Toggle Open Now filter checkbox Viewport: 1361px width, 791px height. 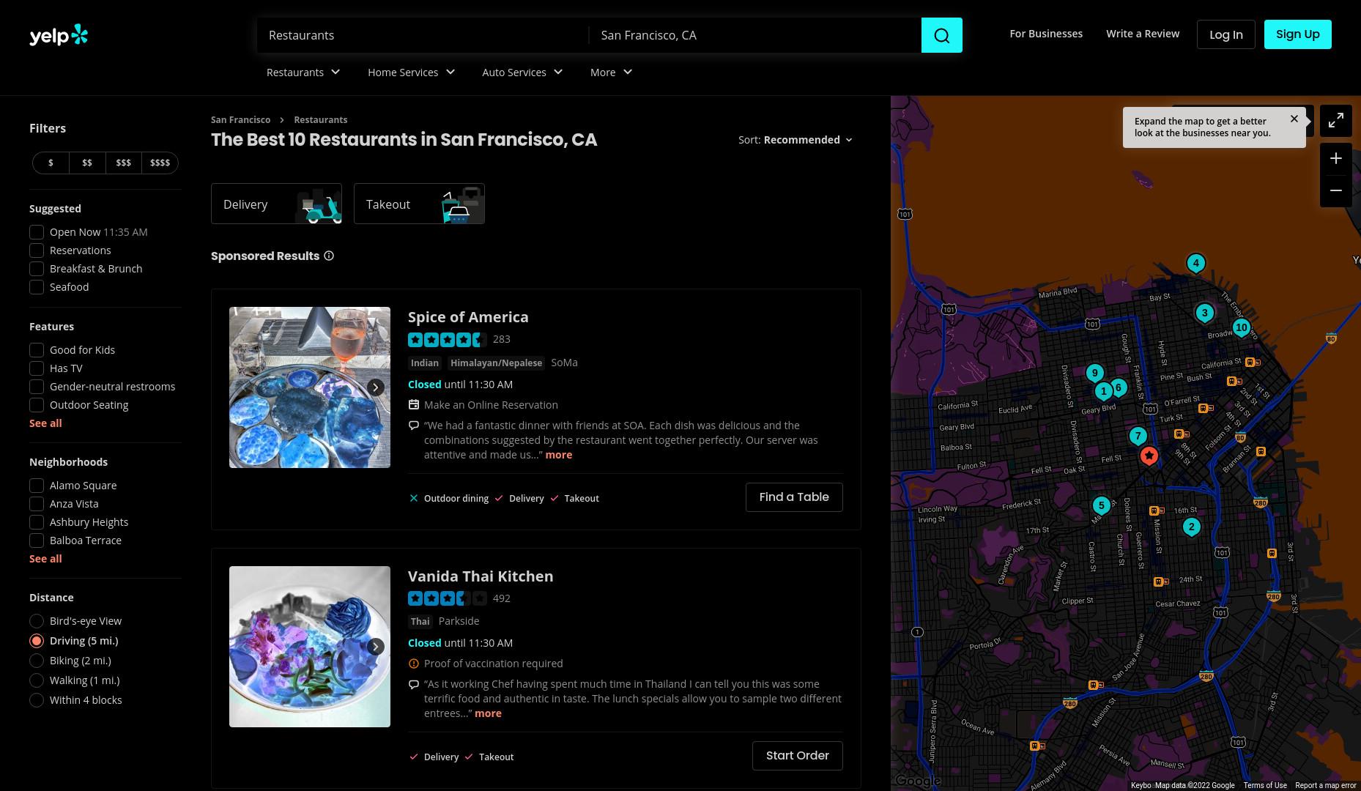tap(37, 232)
